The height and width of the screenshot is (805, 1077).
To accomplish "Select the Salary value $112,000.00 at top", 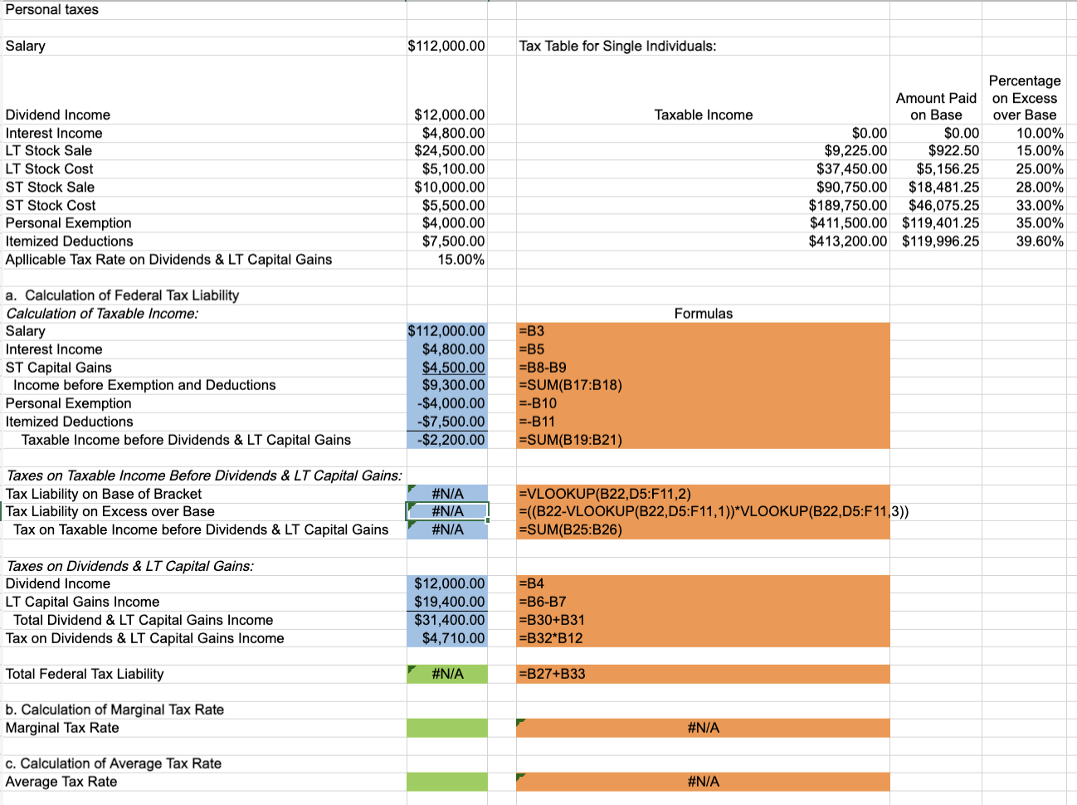I will (446, 46).
